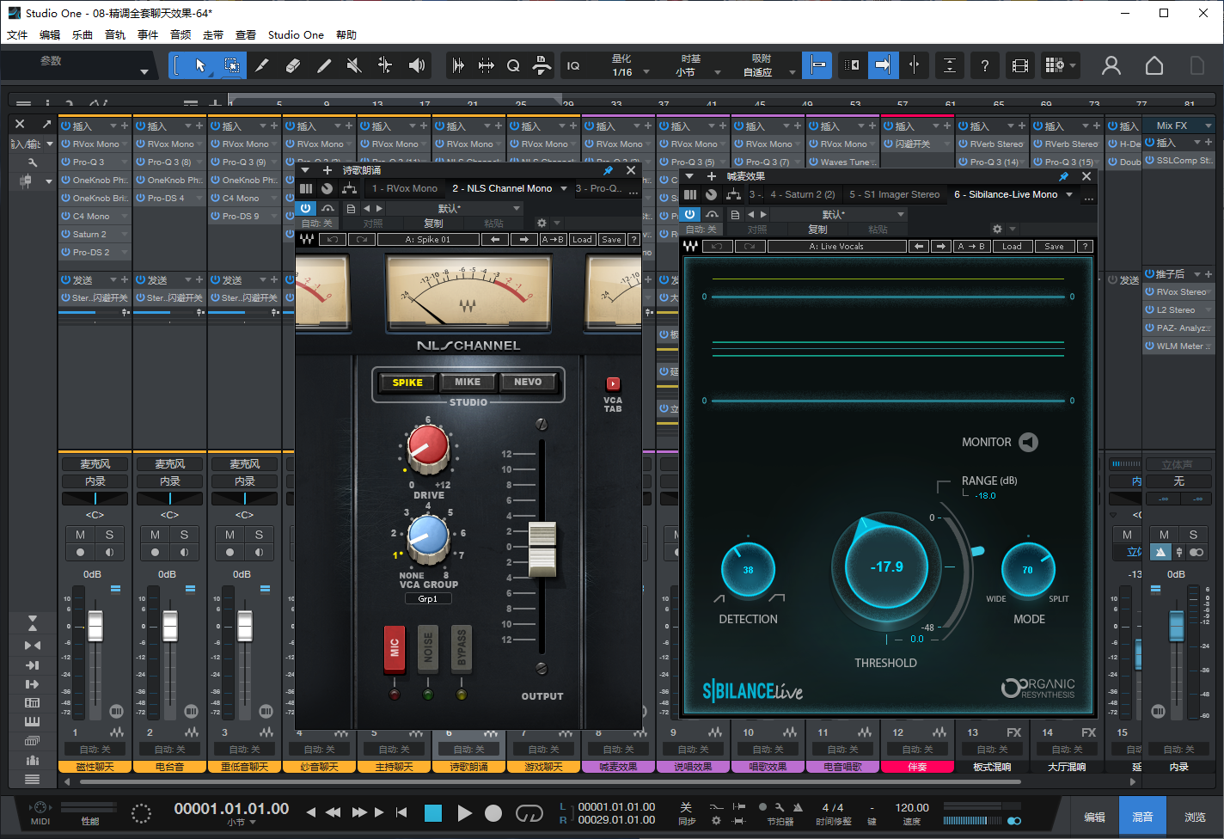Select the Listen speaker tool
The width and height of the screenshot is (1224, 839).
point(417,65)
